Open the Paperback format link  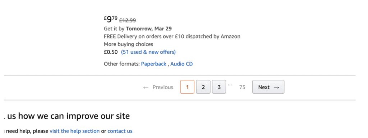154,64
